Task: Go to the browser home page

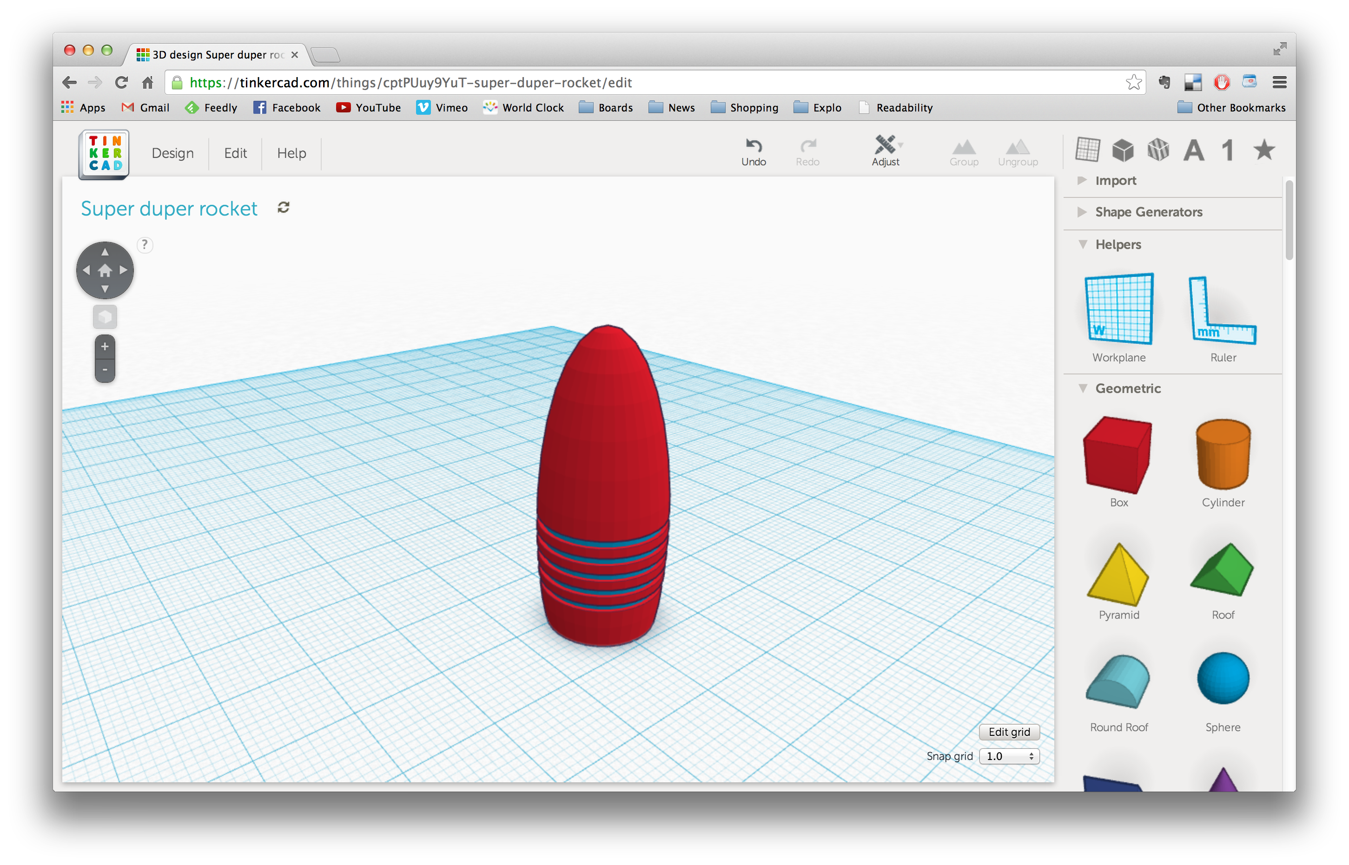Action: [148, 83]
